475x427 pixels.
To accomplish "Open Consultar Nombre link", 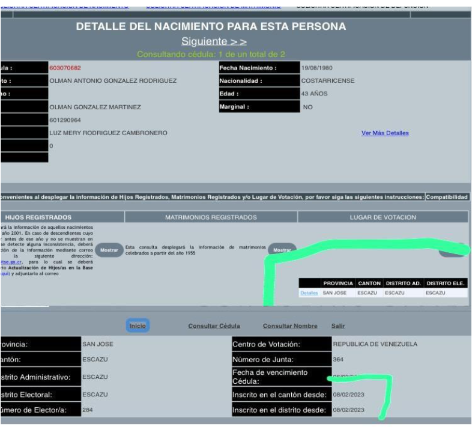I will click(x=290, y=326).
